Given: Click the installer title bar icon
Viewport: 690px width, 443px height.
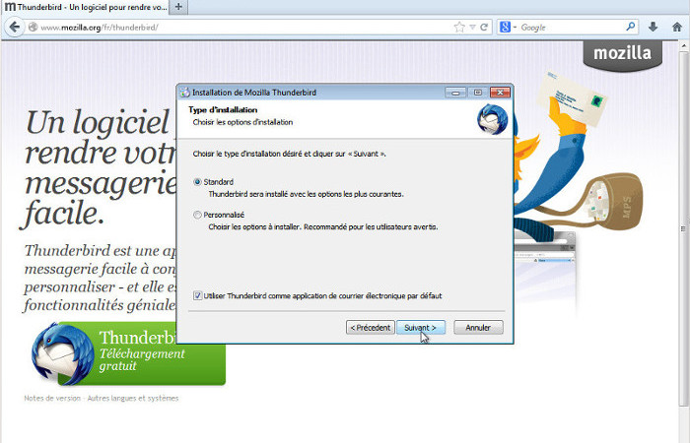Looking at the screenshot, I should pyautogui.click(x=185, y=93).
